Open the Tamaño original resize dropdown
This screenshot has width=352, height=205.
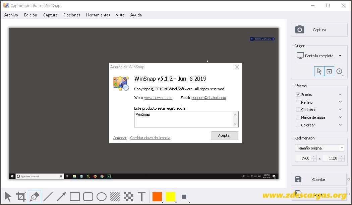(319, 148)
